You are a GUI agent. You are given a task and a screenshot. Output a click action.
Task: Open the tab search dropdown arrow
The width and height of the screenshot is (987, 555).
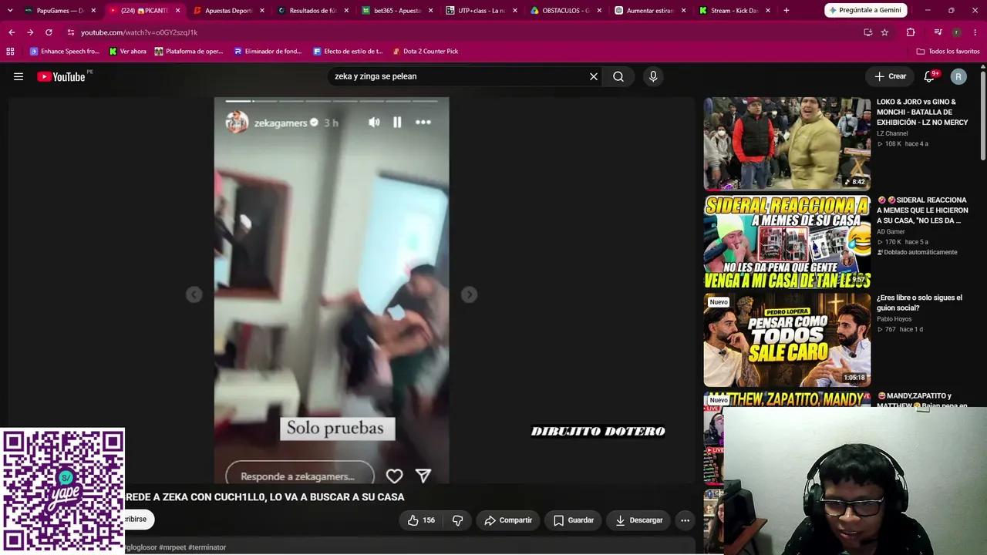[x=10, y=11]
